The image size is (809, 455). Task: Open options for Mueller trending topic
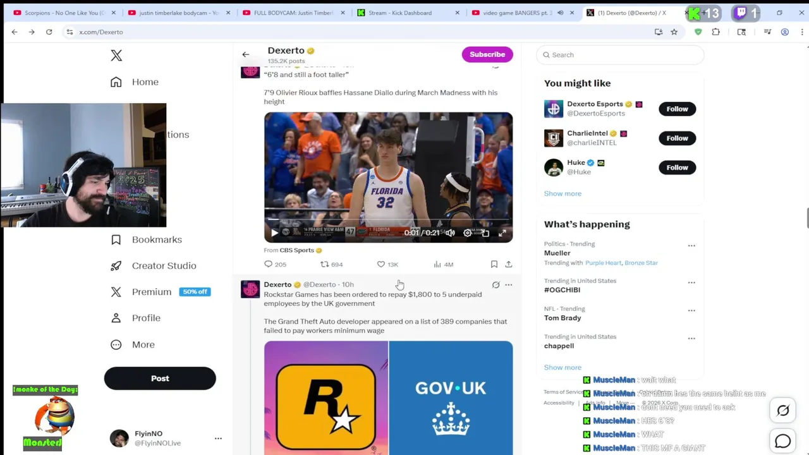691,246
